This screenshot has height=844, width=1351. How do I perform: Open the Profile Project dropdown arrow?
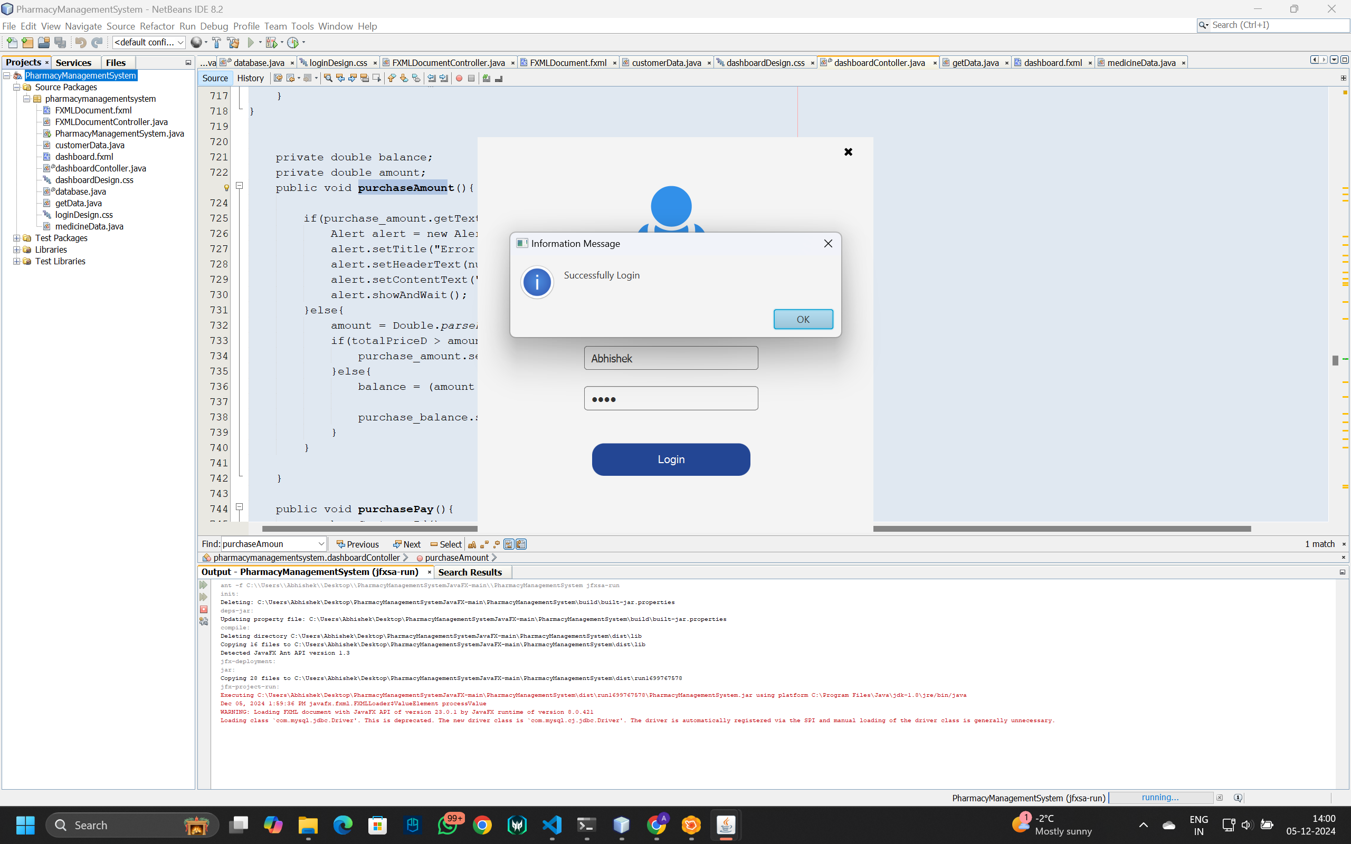(x=303, y=42)
